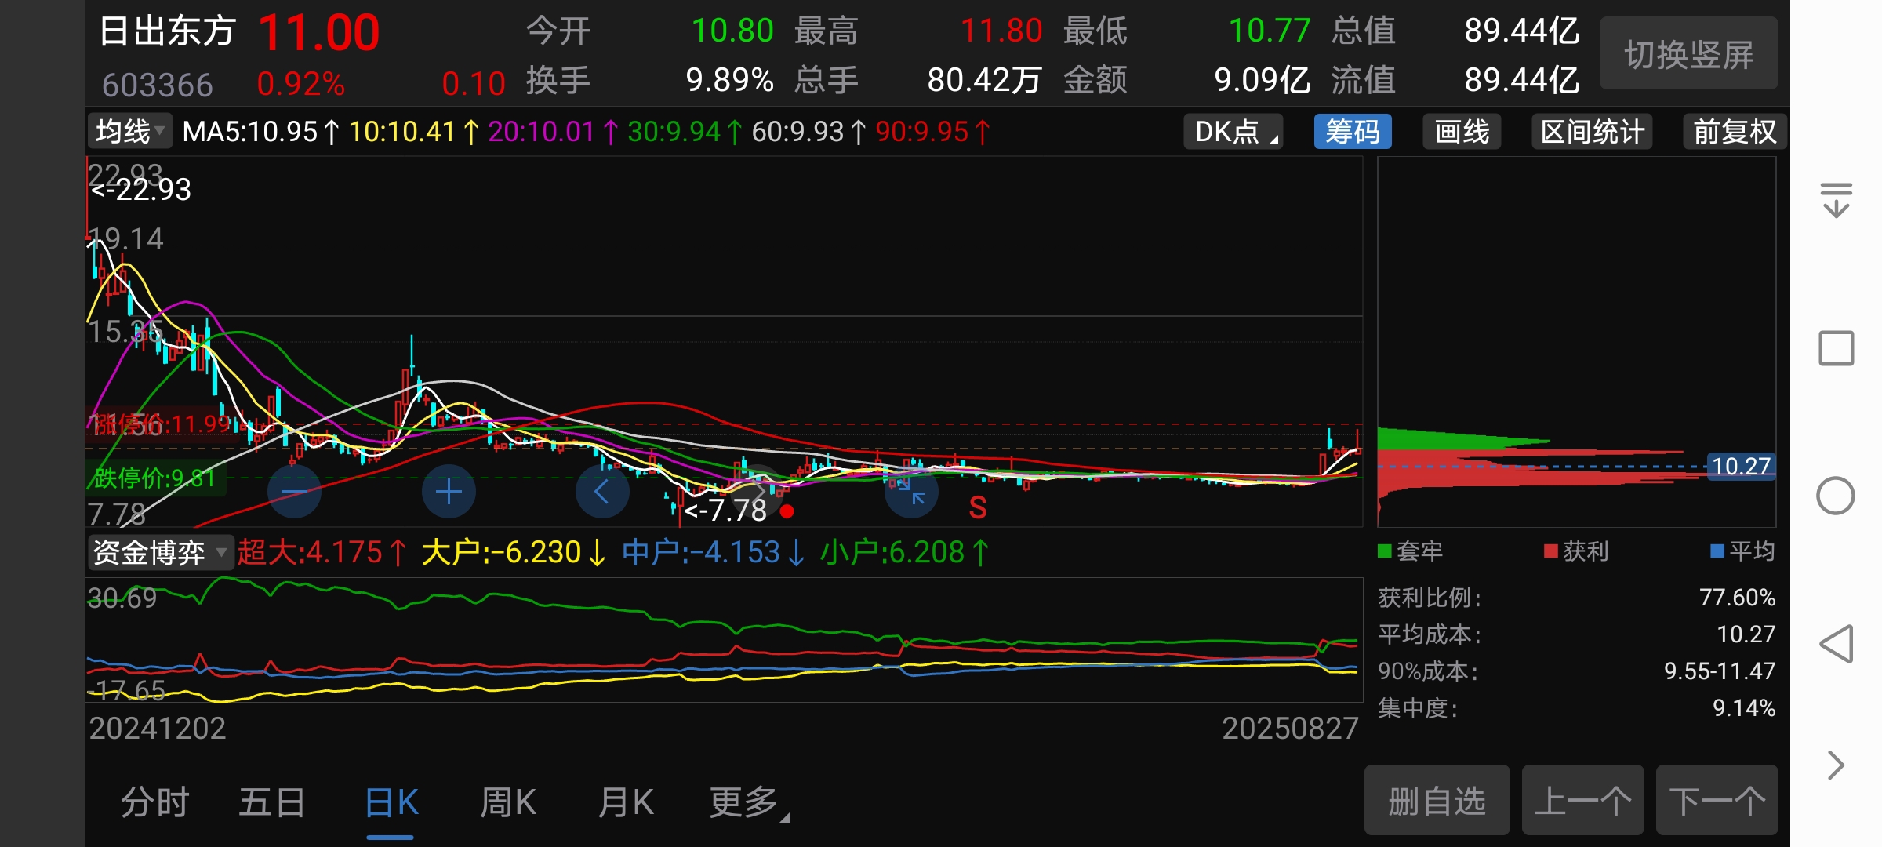Tap the stock code 603366

click(157, 85)
